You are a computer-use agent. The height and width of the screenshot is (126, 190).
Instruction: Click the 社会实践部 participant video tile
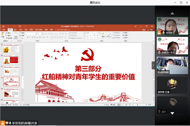172,65
